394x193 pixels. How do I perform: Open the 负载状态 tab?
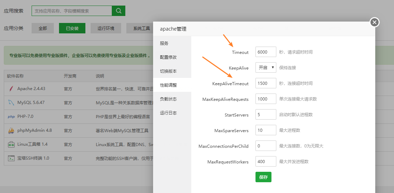point(168,99)
